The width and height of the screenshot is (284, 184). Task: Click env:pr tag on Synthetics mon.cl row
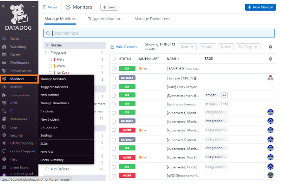212,95
